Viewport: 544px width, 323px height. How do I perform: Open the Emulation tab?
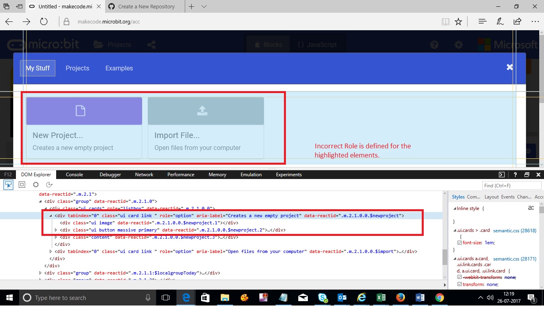pos(251,175)
